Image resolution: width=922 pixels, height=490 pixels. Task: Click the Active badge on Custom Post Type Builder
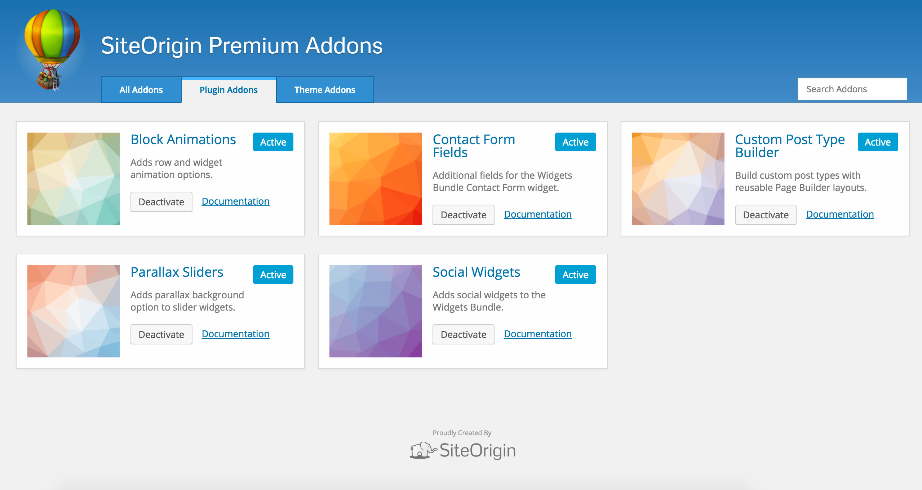(877, 142)
